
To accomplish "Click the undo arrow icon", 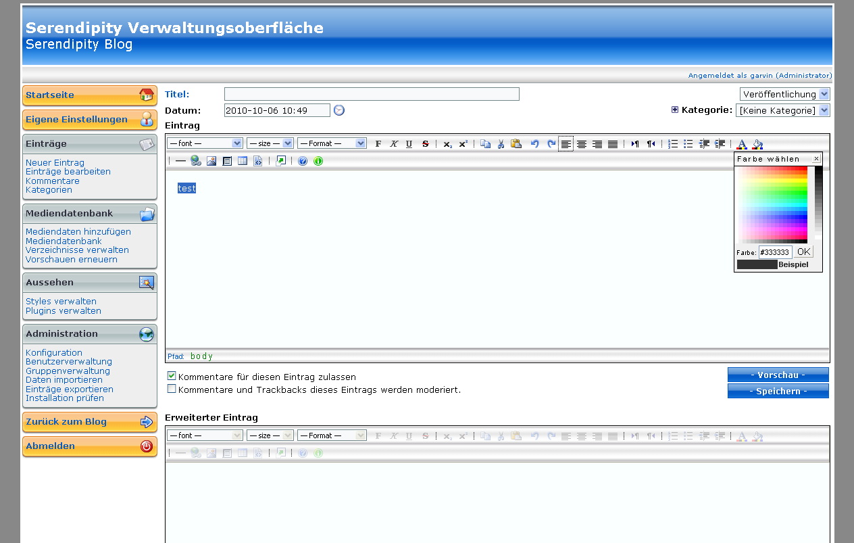I will click(534, 143).
